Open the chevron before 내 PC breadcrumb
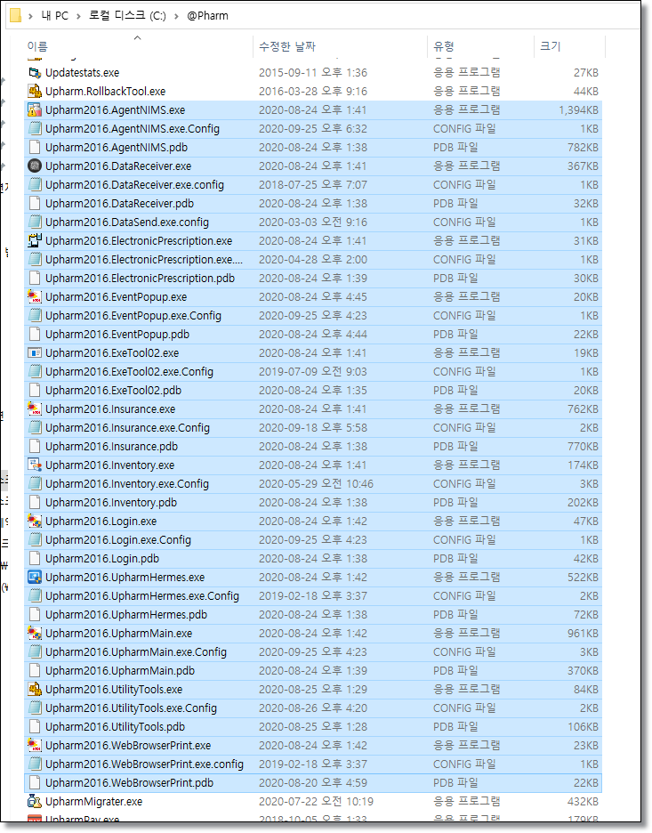Screen dimensions: 652x833 point(32,17)
